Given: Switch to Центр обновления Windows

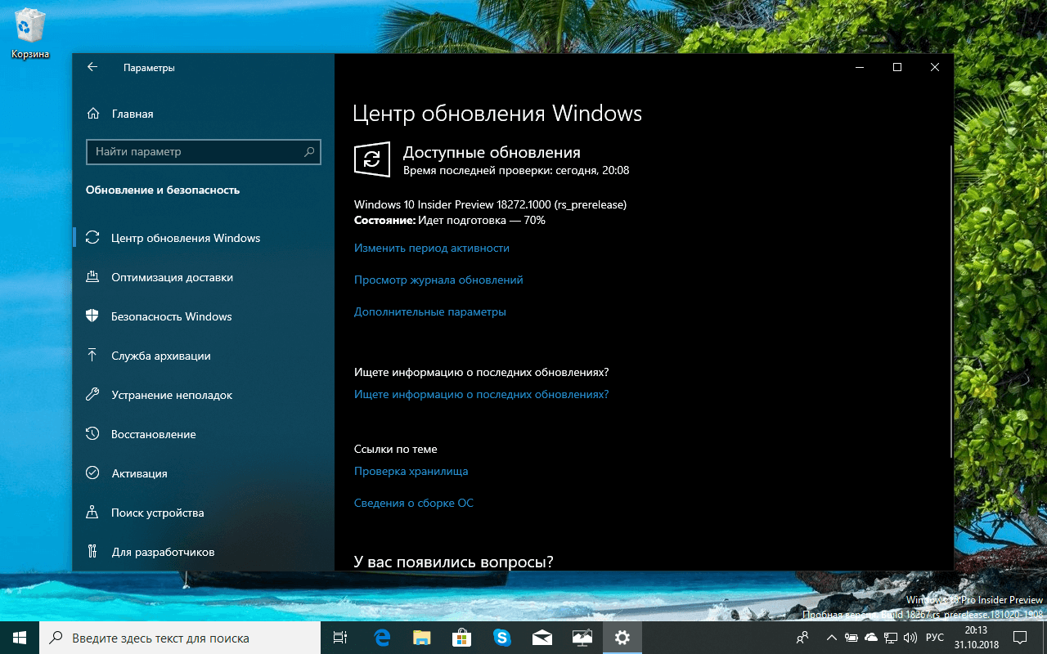Looking at the screenshot, I should pos(186,237).
